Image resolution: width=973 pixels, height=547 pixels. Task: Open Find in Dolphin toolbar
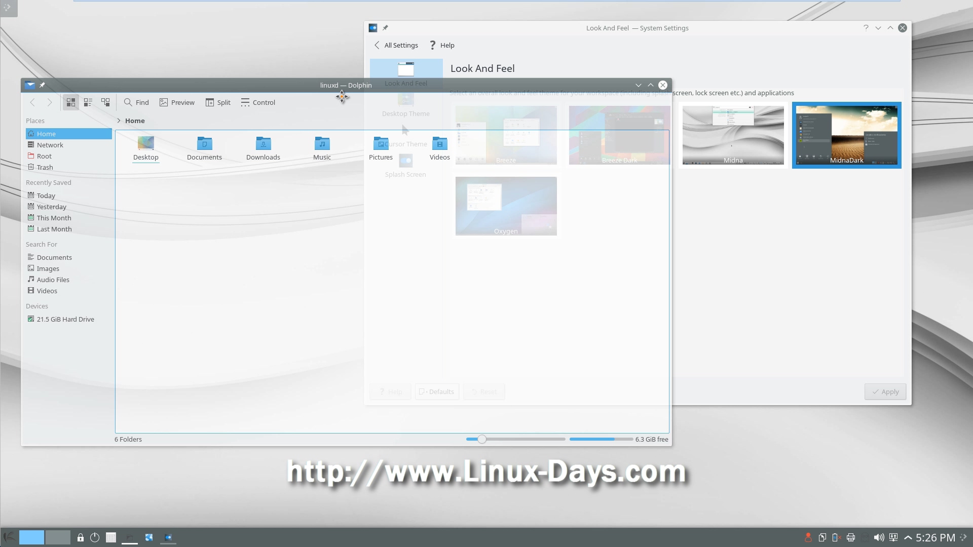click(x=136, y=102)
